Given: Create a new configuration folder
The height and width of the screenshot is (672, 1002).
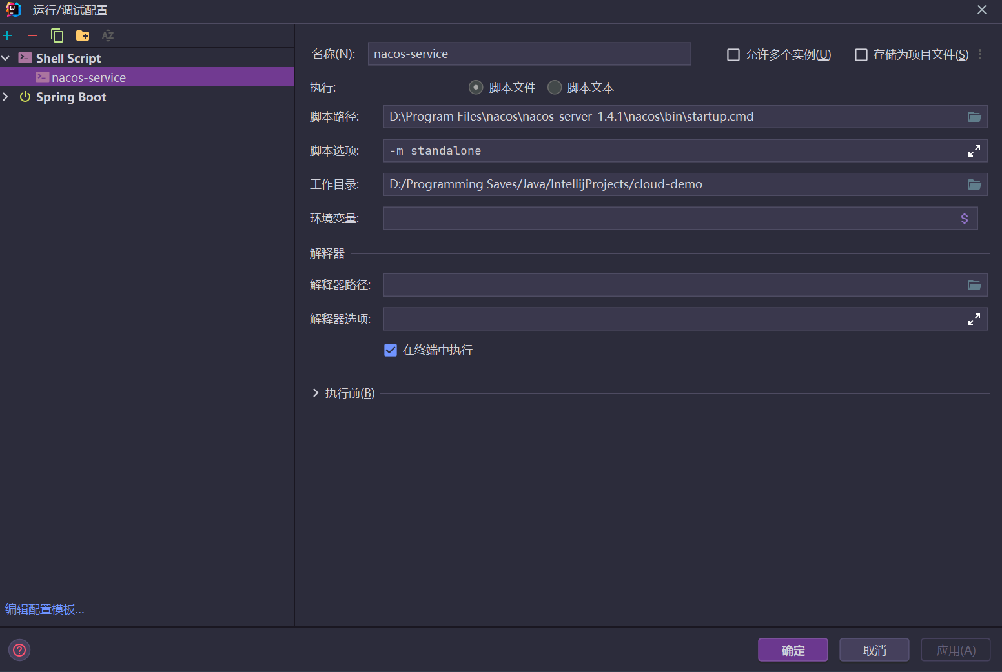Looking at the screenshot, I should pyautogui.click(x=83, y=35).
